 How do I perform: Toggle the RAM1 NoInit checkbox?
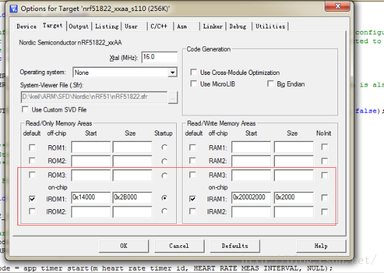325,147
